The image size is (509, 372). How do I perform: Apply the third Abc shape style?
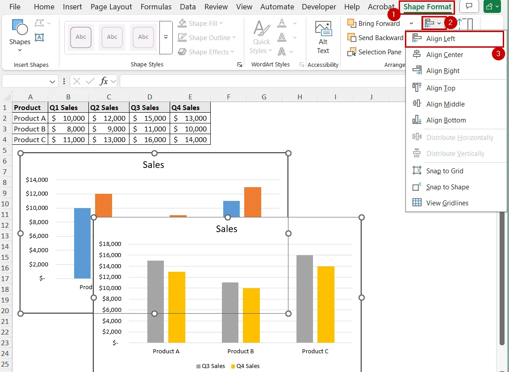[143, 37]
